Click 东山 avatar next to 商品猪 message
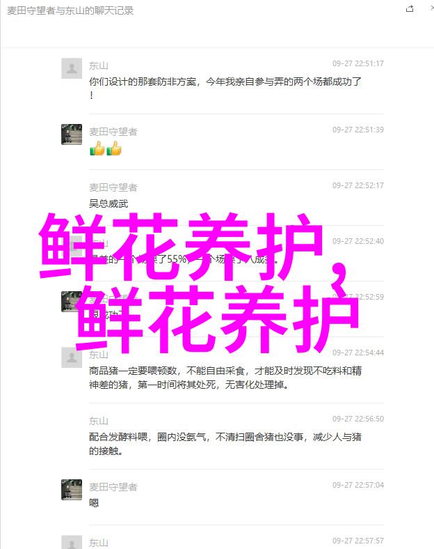Viewport: 434px width, 549px height. (x=72, y=357)
